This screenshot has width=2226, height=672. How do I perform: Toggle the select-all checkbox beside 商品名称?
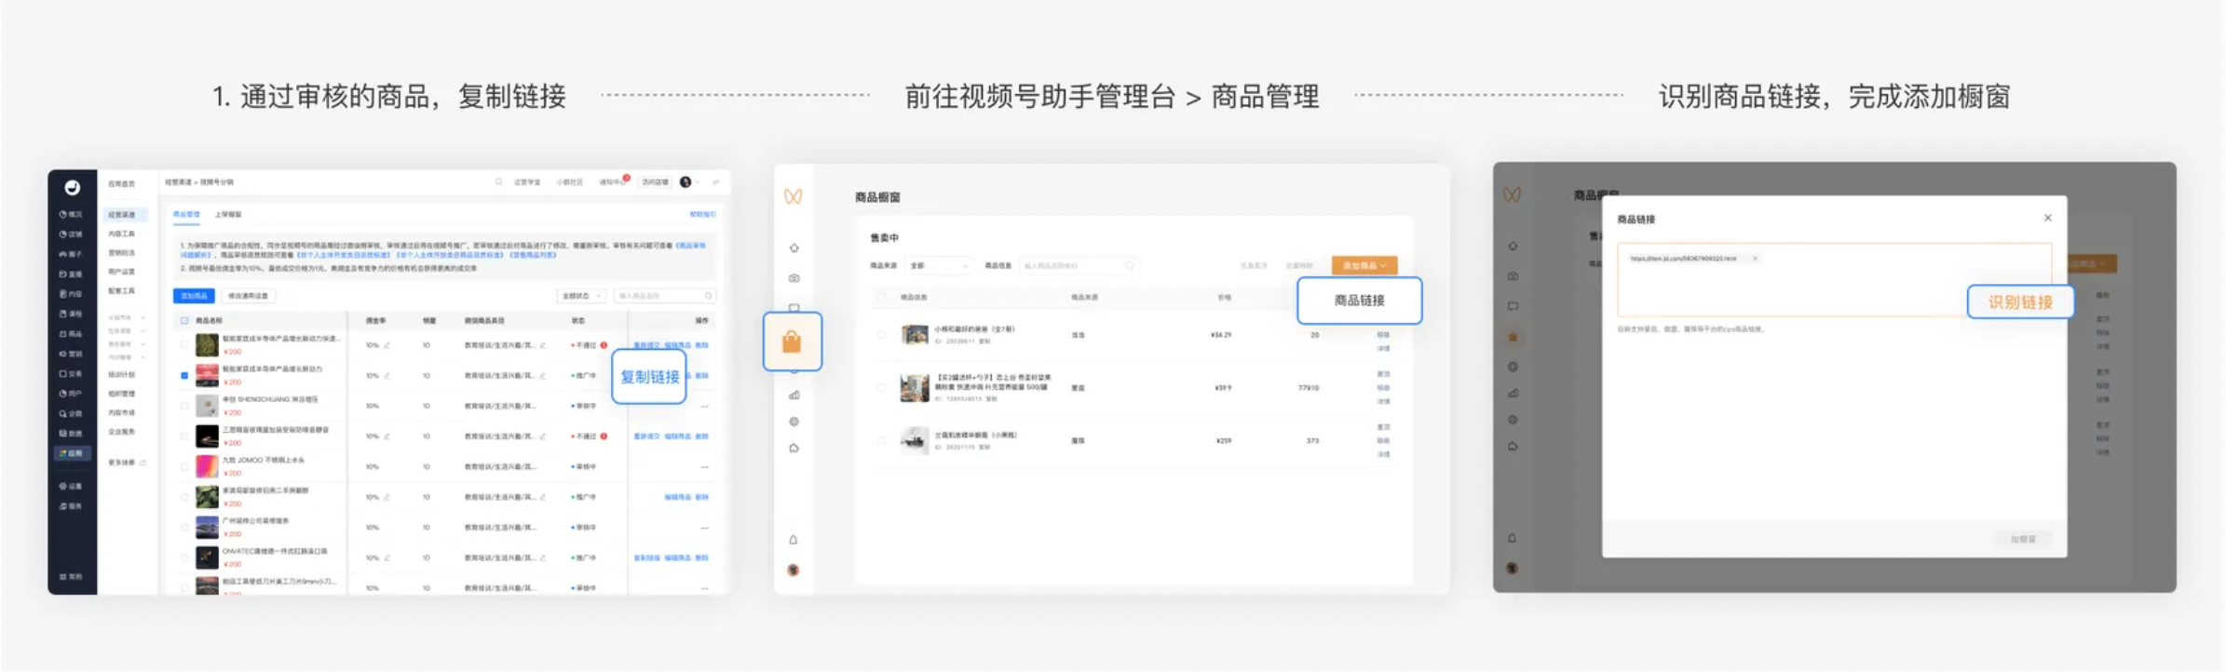tap(184, 320)
